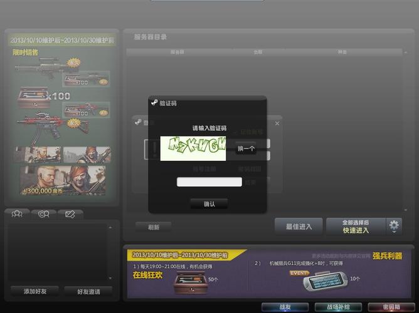Click the 最佳进入 button

coord(299,227)
